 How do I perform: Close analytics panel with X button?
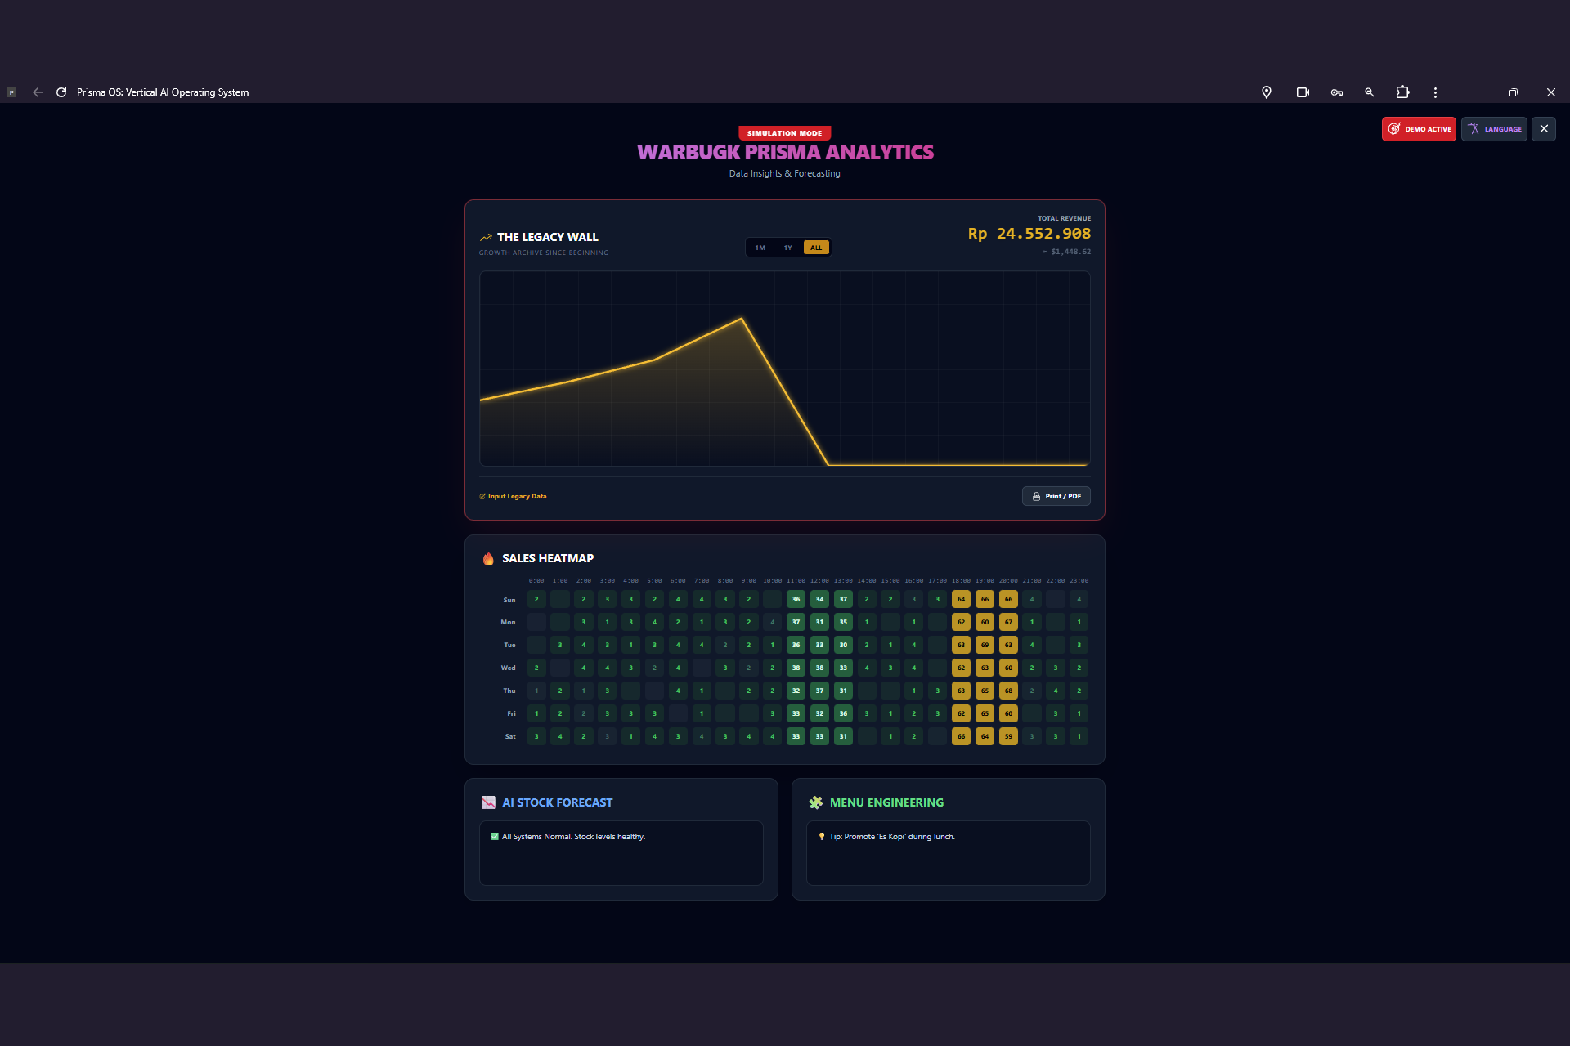pos(1543,129)
